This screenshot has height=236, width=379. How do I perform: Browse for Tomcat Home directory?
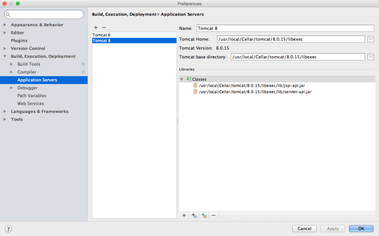click(370, 39)
